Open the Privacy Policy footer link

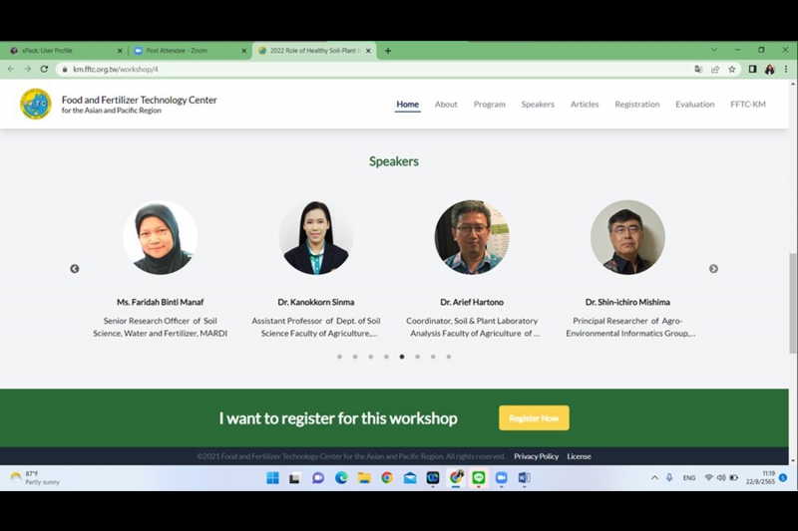[536, 456]
